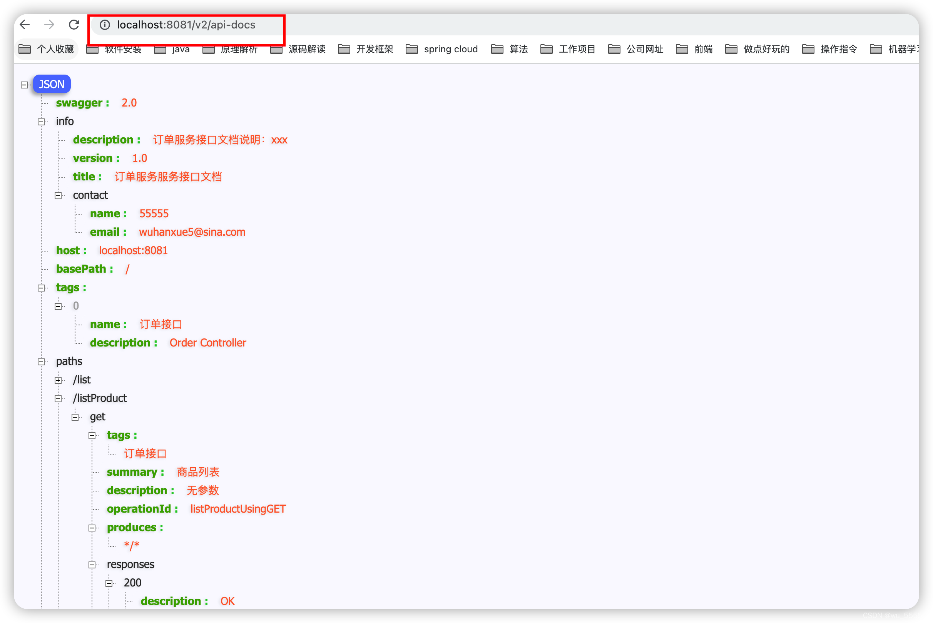This screenshot has height=623, width=933.
Task: Collapse the info node
Action: coord(41,121)
